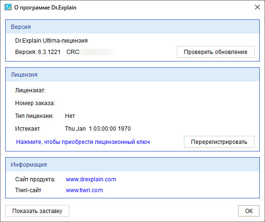
Task: Click the Истекает label
Action: point(27,129)
